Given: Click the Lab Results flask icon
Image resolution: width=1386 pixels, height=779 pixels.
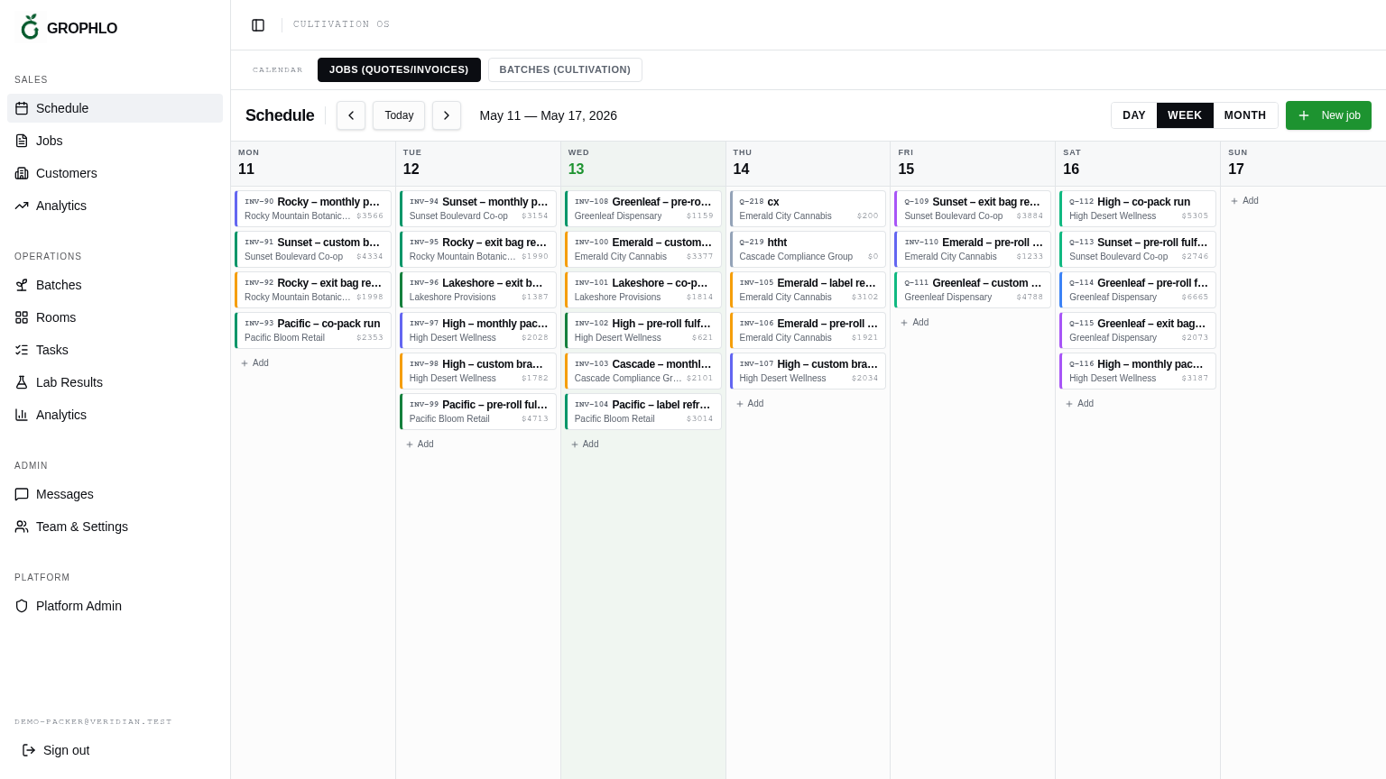Looking at the screenshot, I should click(22, 382).
